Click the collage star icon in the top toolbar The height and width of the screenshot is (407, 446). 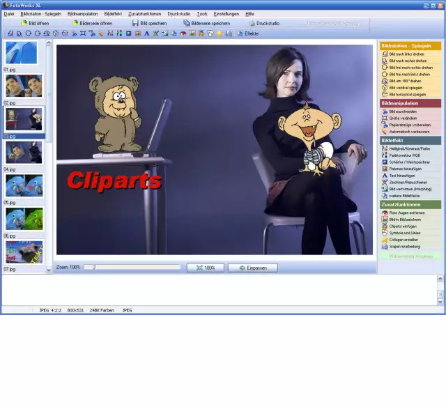point(220,33)
